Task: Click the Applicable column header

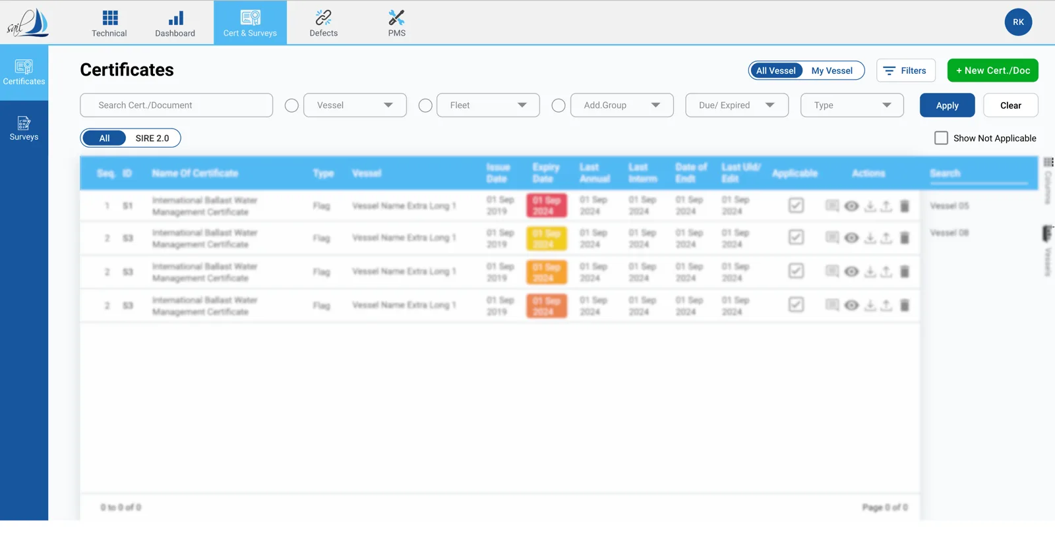Action: [795, 173]
